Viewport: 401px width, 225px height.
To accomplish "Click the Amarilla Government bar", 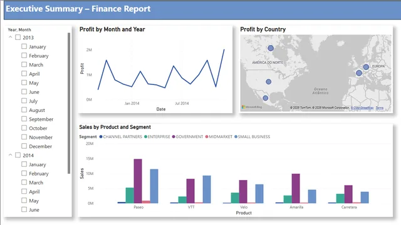I will point(296,189).
